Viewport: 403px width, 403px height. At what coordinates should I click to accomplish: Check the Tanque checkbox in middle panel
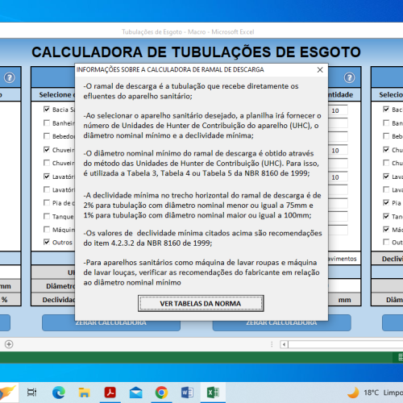(47, 216)
